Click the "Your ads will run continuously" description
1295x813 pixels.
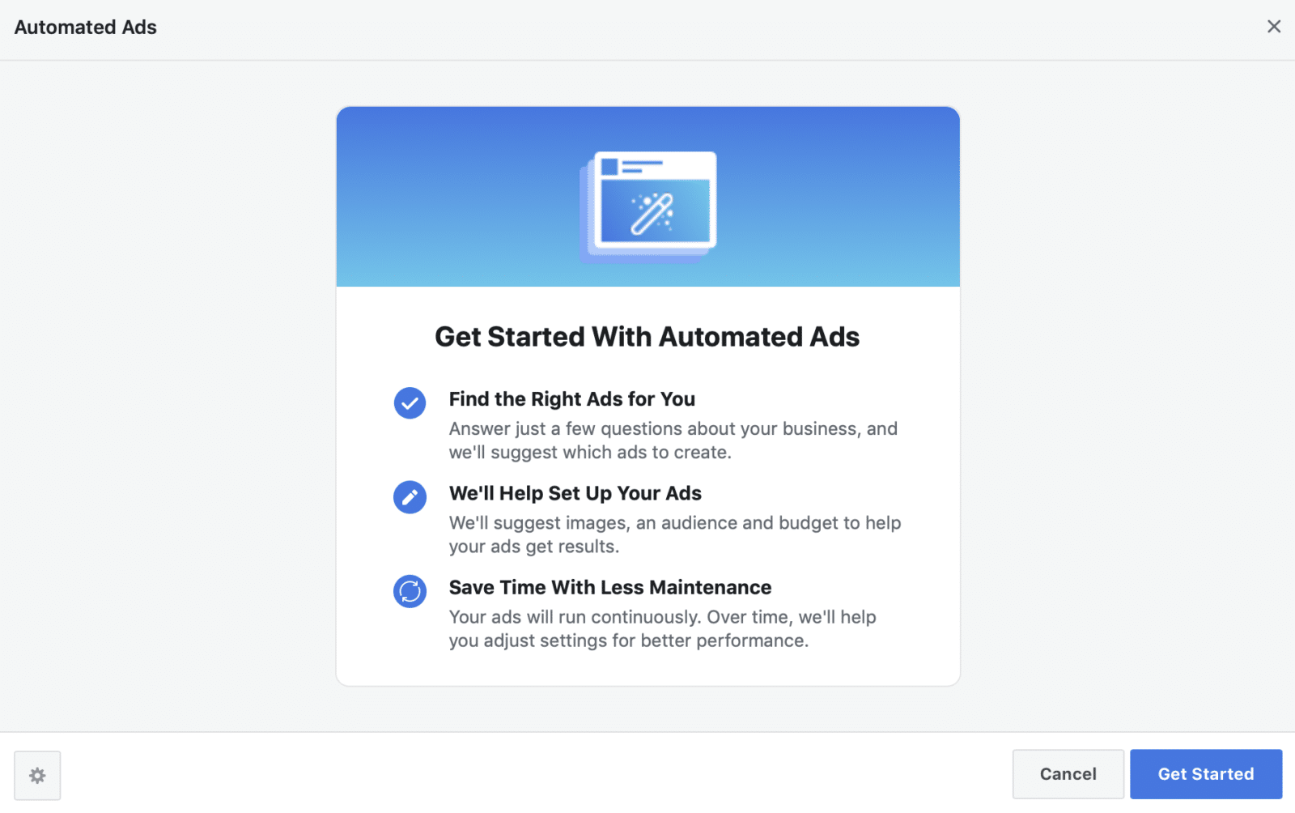click(x=662, y=628)
